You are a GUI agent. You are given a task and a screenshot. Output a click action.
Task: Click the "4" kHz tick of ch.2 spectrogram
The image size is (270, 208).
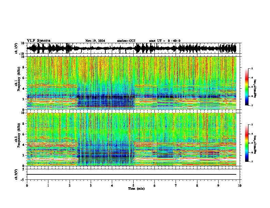pyautogui.click(x=24, y=145)
